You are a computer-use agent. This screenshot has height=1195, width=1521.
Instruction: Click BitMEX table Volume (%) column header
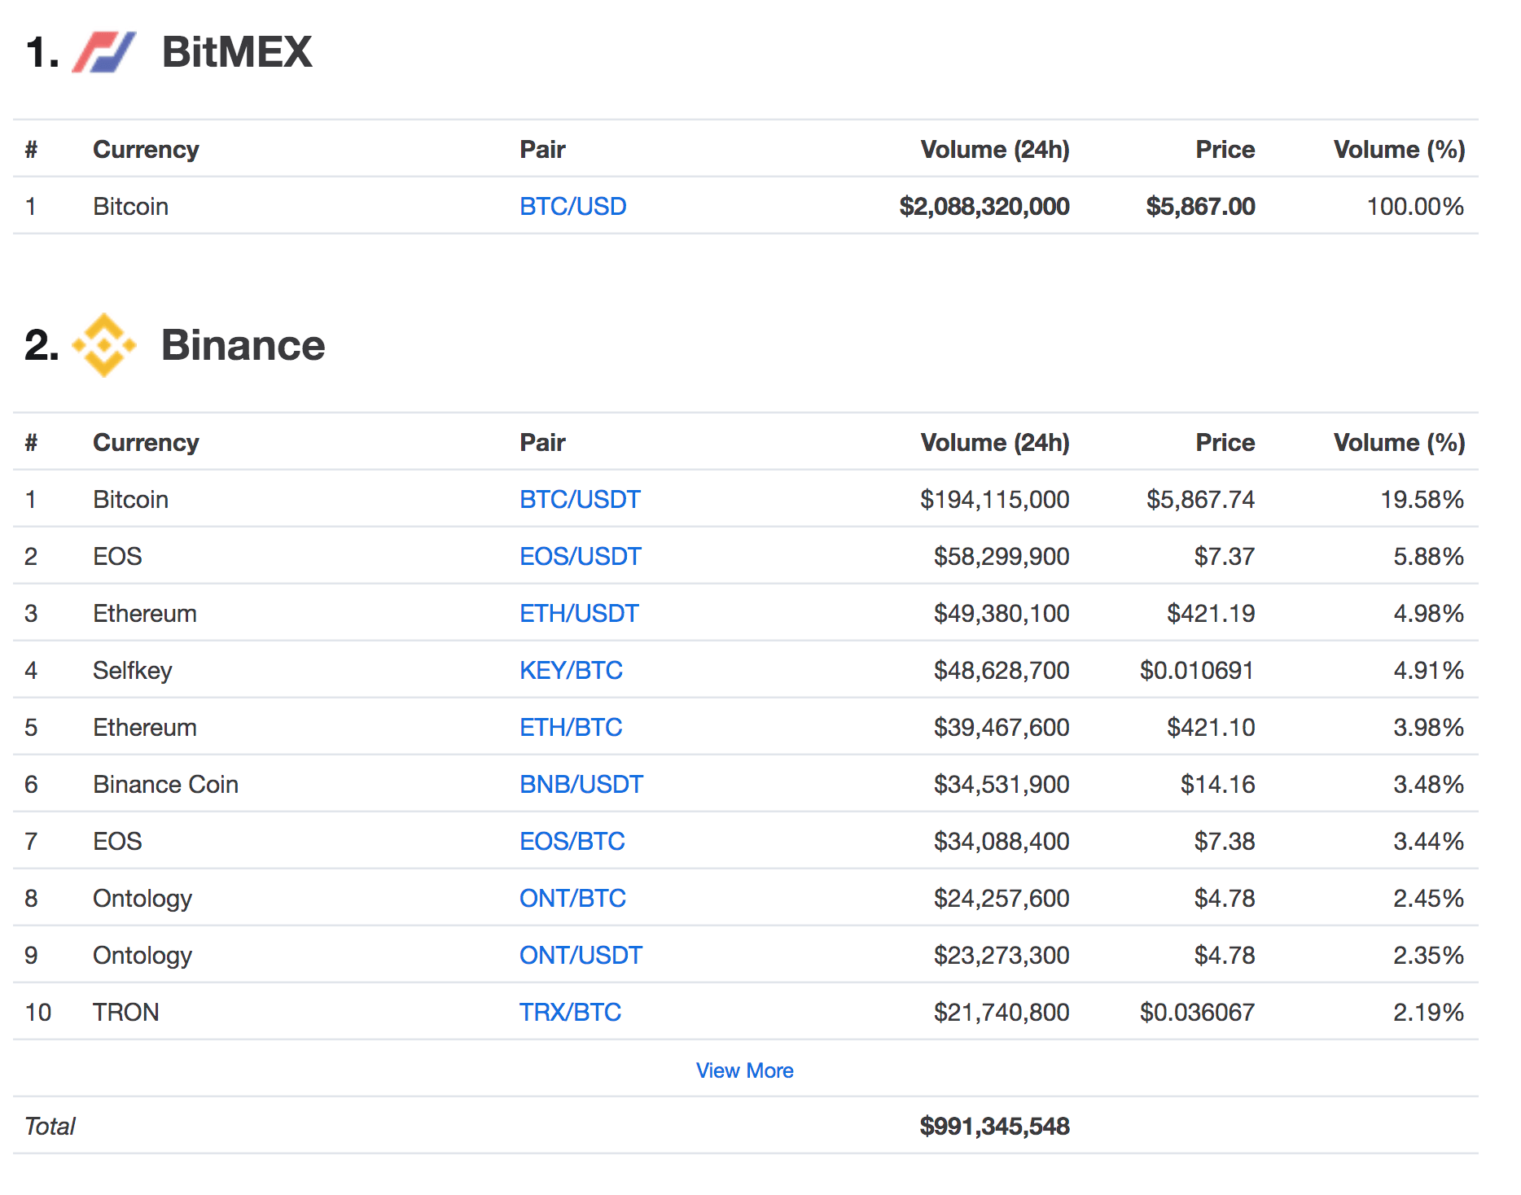[x=1398, y=150]
